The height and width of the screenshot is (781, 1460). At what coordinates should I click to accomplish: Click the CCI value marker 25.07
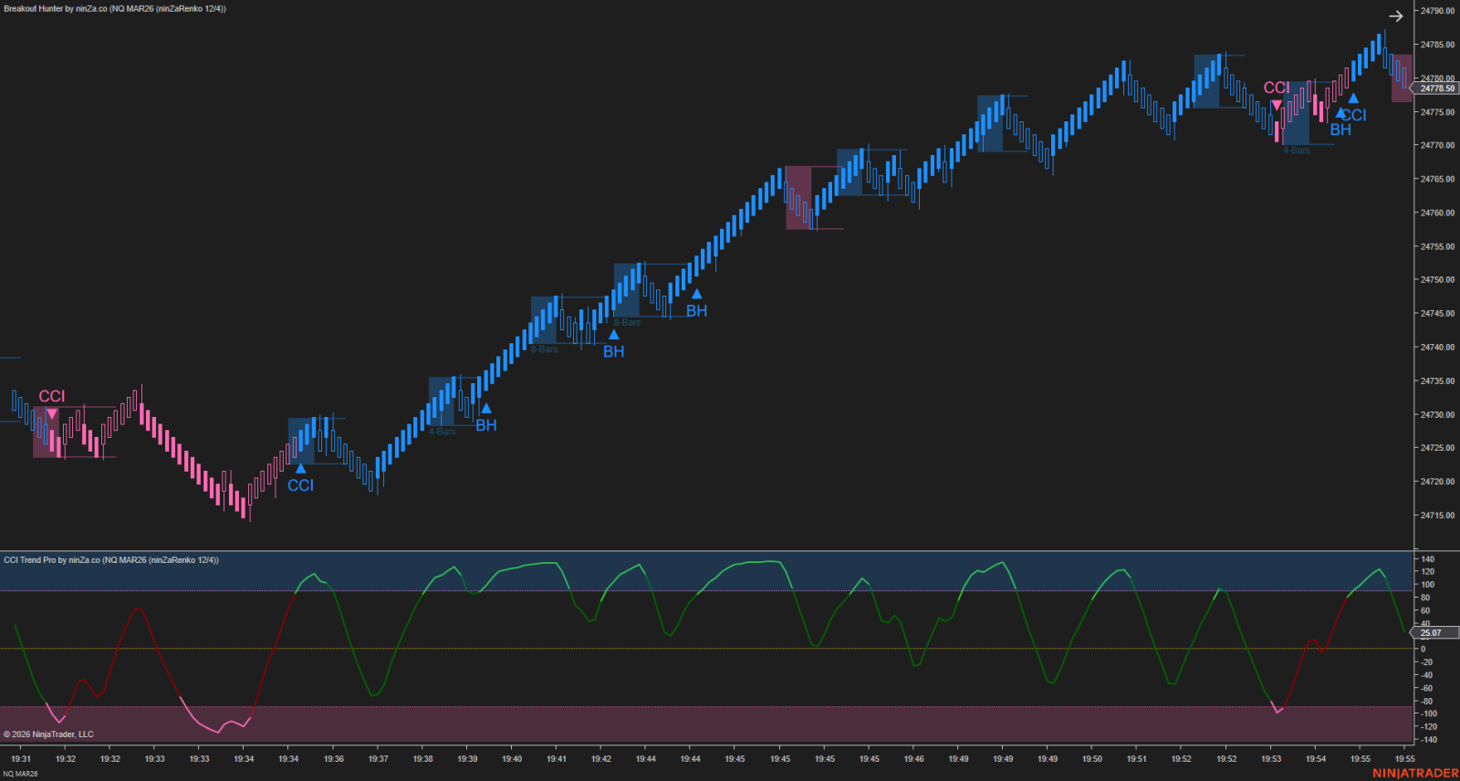pyautogui.click(x=1434, y=632)
